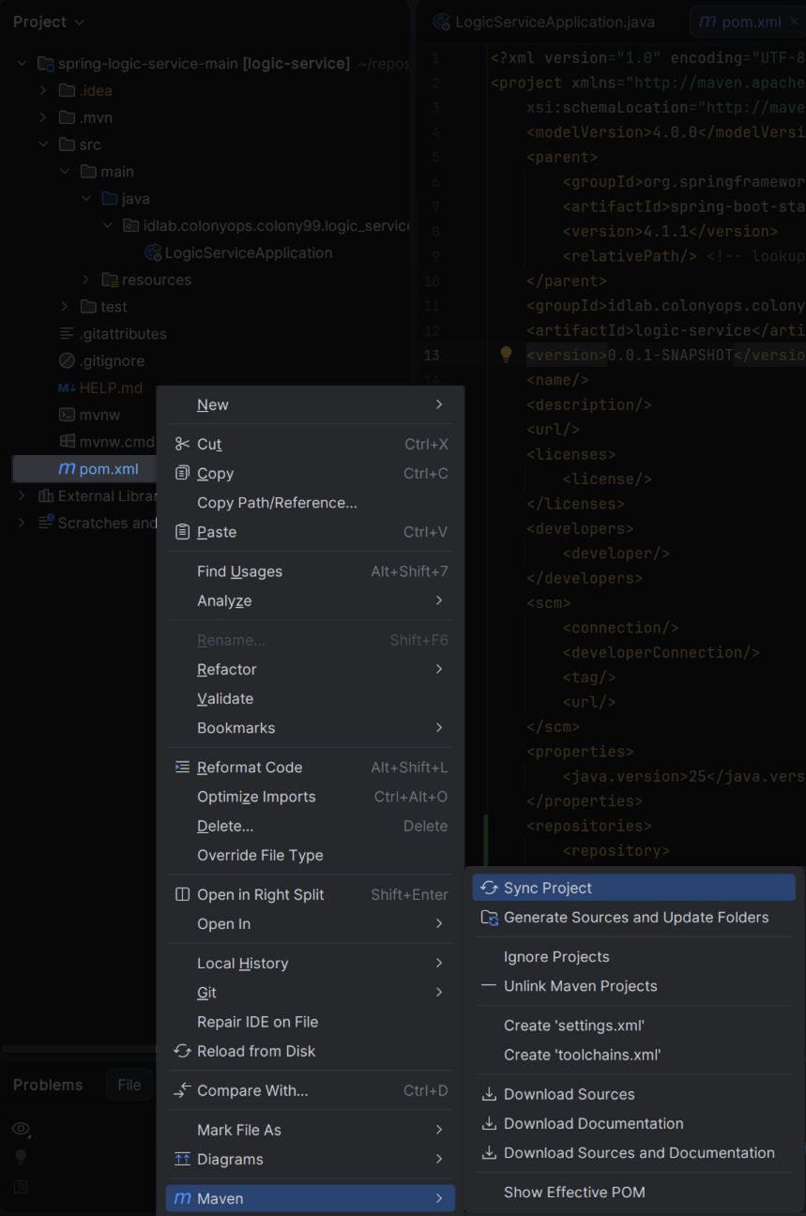This screenshot has width=806, height=1216.
Task: Open the New submenu
Action: pos(311,404)
